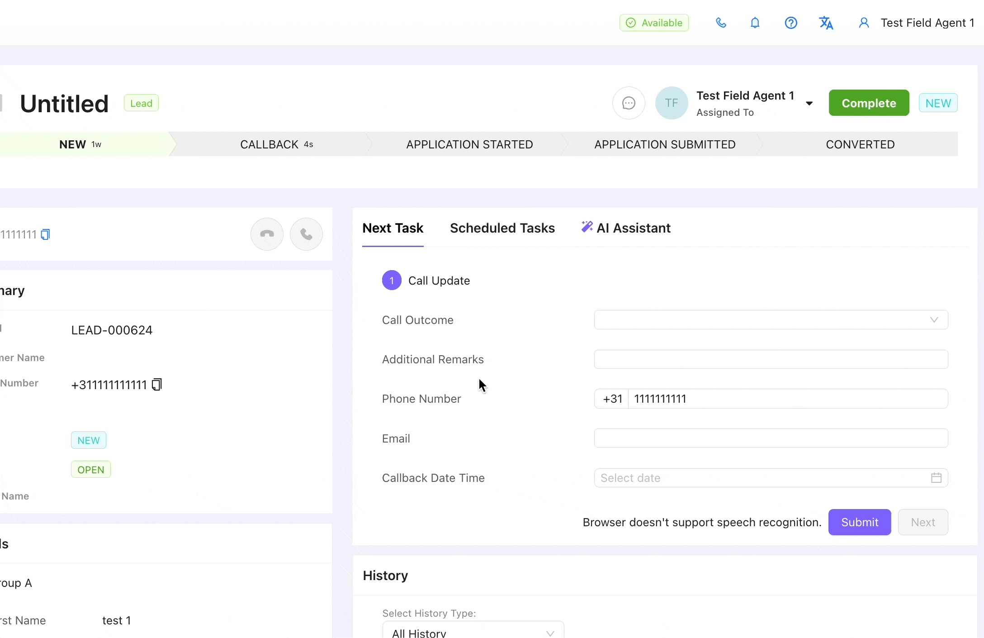Image resolution: width=984 pixels, height=638 pixels.
Task: Open notifications bell icon
Action: coord(755,23)
